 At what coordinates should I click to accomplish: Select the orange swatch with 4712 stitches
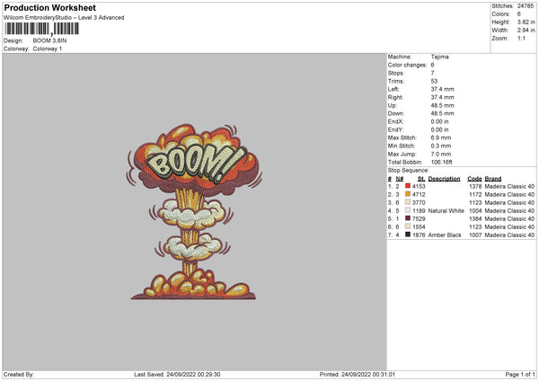click(x=408, y=194)
